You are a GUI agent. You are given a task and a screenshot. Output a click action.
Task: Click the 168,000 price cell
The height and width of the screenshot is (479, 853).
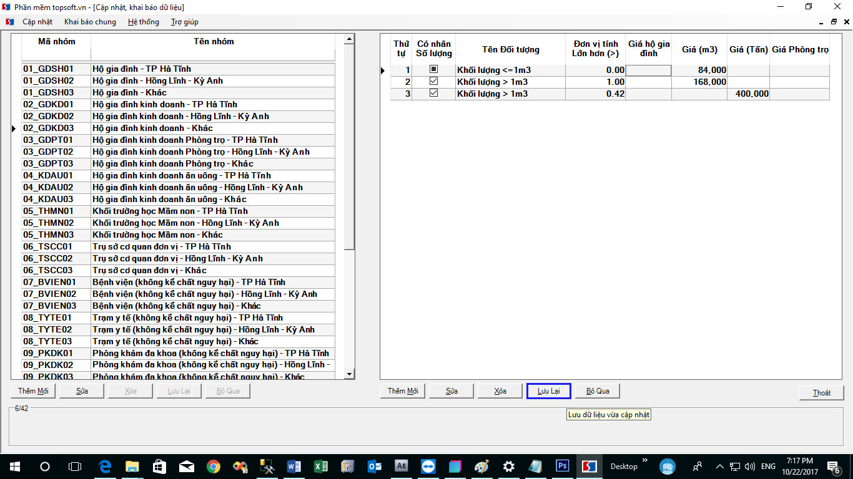click(700, 82)
